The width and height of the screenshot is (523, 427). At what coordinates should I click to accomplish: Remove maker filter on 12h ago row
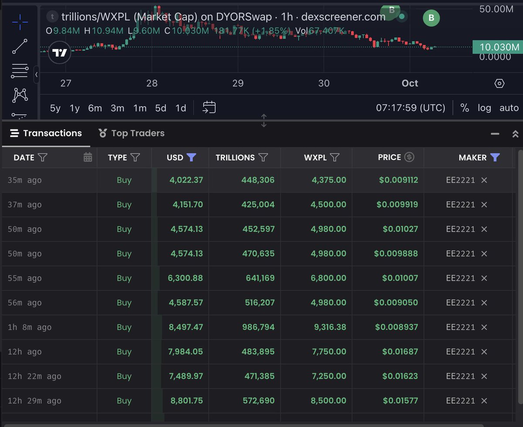click(484, 352)
